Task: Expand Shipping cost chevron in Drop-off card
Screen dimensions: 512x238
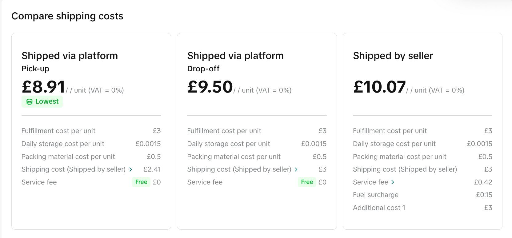Action: point(296,169)
